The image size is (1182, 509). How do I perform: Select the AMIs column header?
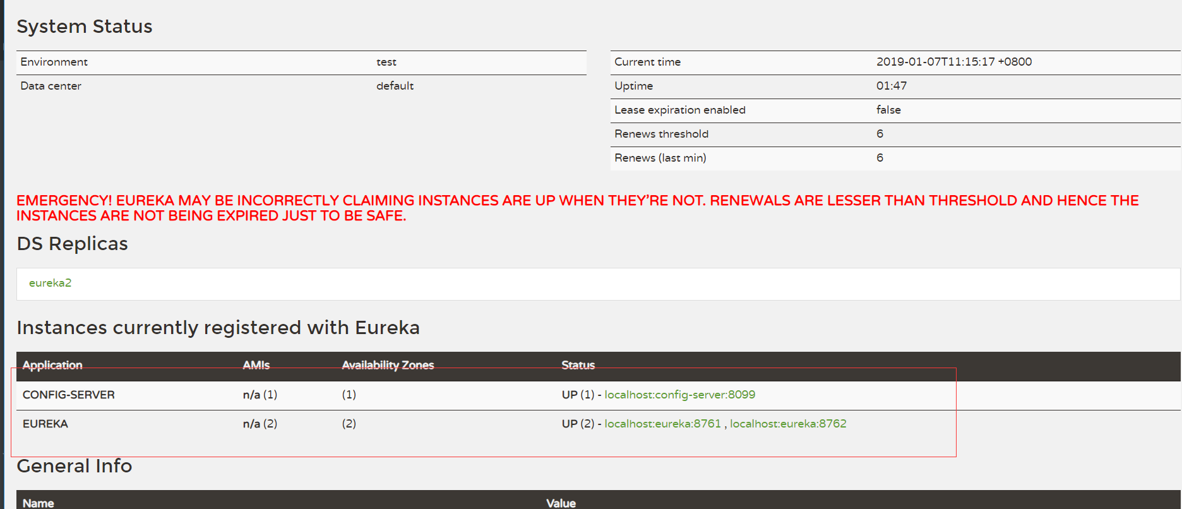[256, 365]
